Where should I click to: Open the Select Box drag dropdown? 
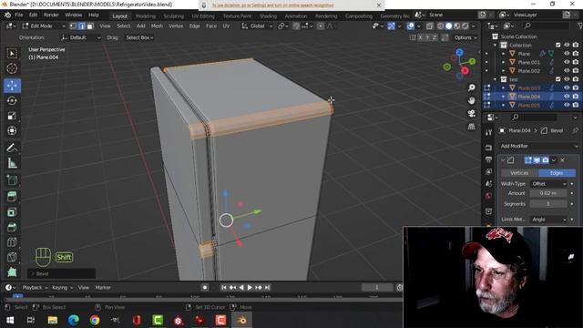coord(139,37)
